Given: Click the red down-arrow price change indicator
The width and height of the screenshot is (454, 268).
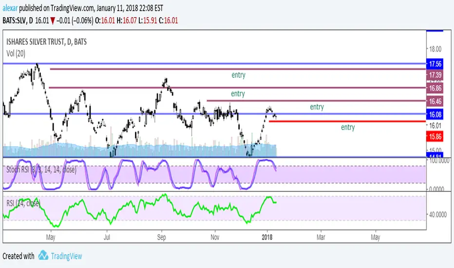Looking at the screenshot, I should tap(53, 21).
